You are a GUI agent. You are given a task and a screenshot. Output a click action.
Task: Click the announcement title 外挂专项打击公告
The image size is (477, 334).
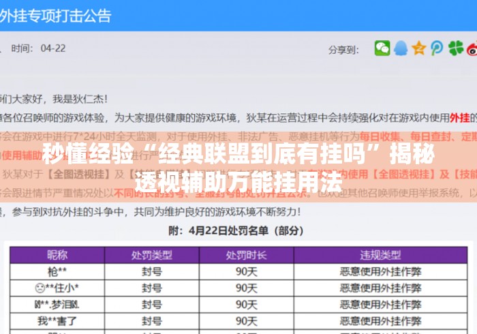[55, 16]
